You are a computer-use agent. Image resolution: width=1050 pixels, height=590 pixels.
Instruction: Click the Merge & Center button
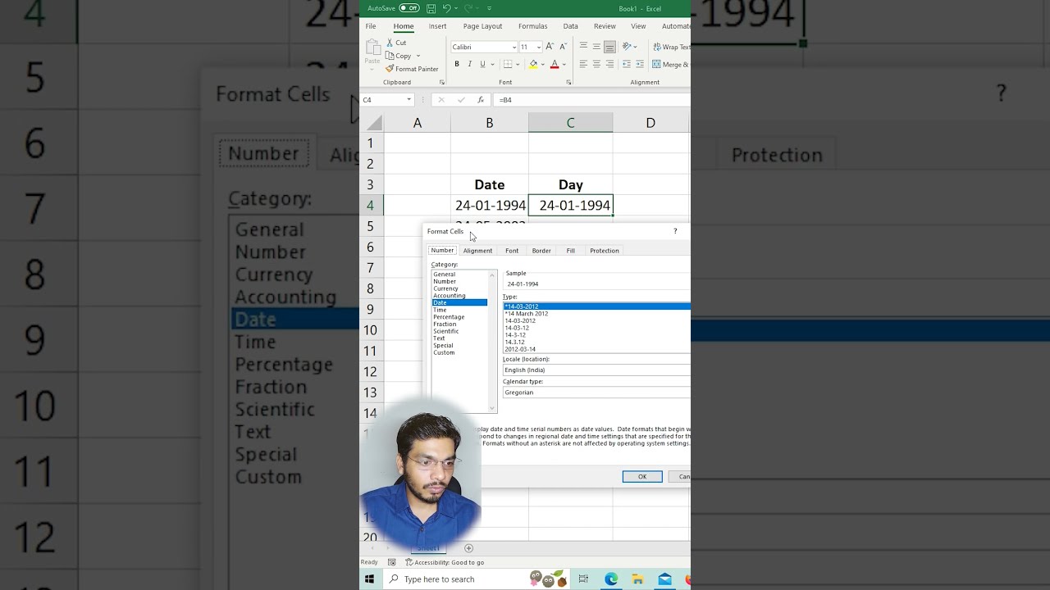coord(671,64)
